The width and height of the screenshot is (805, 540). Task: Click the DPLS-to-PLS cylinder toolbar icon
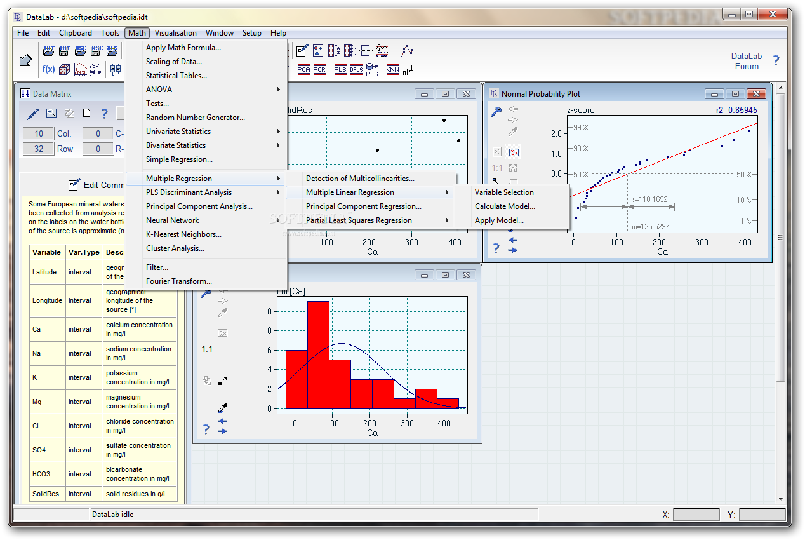372,70
